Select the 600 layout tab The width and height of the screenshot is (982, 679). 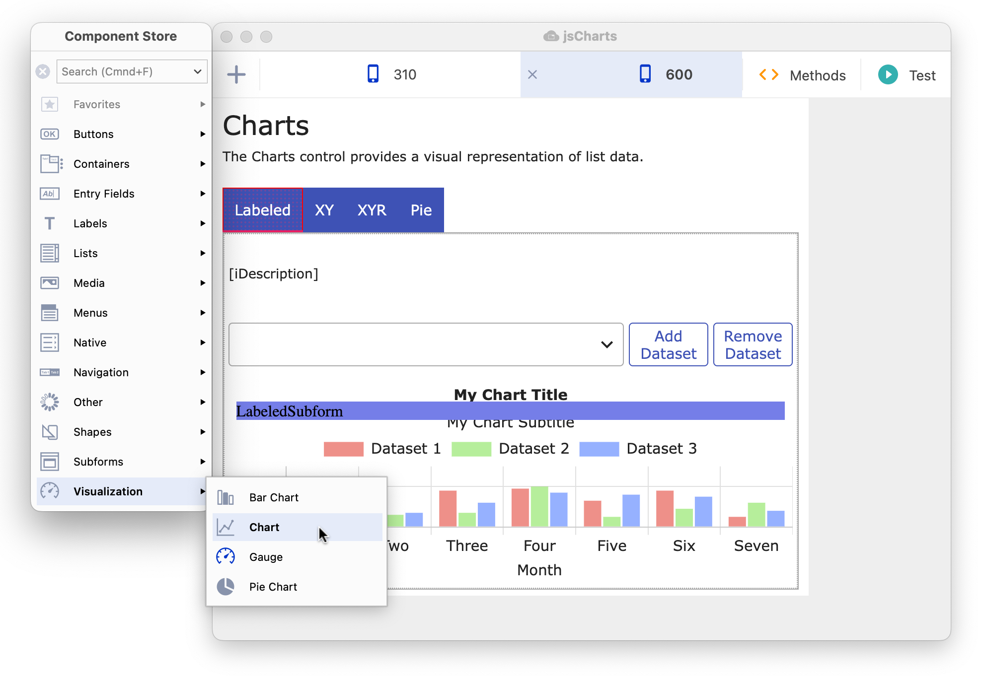631,74
